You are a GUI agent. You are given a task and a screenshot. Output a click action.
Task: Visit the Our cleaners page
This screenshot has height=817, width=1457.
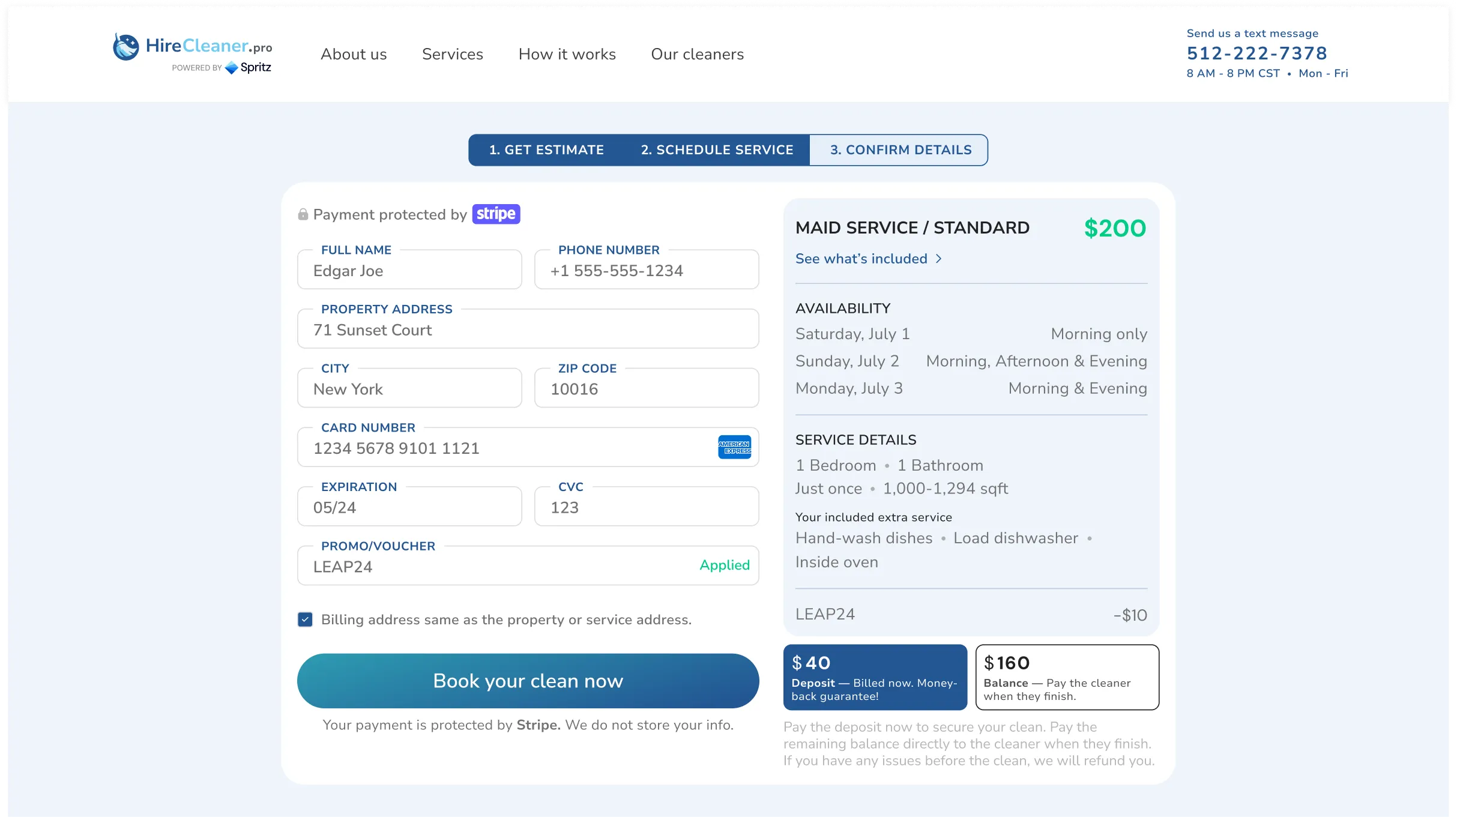point(697,54)
